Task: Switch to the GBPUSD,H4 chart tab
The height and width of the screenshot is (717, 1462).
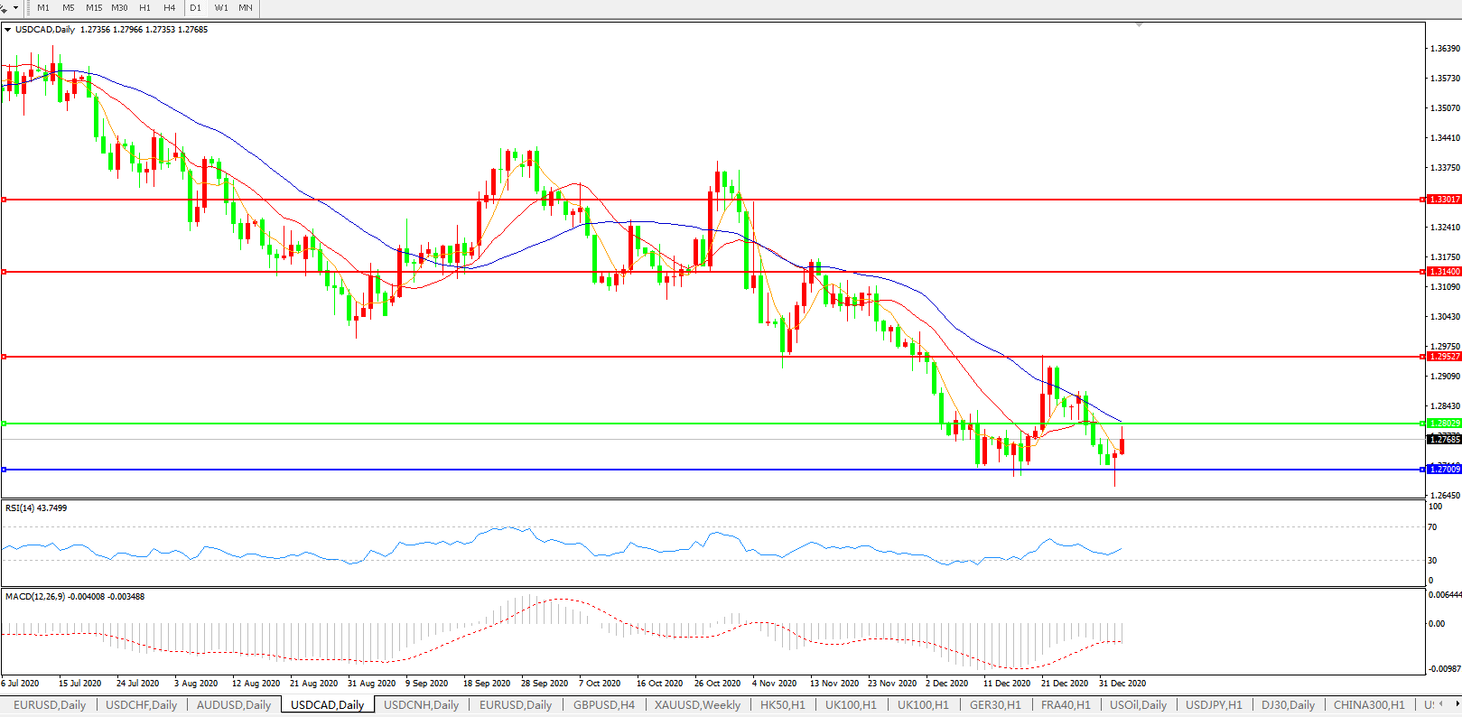Action: [603, 705]
